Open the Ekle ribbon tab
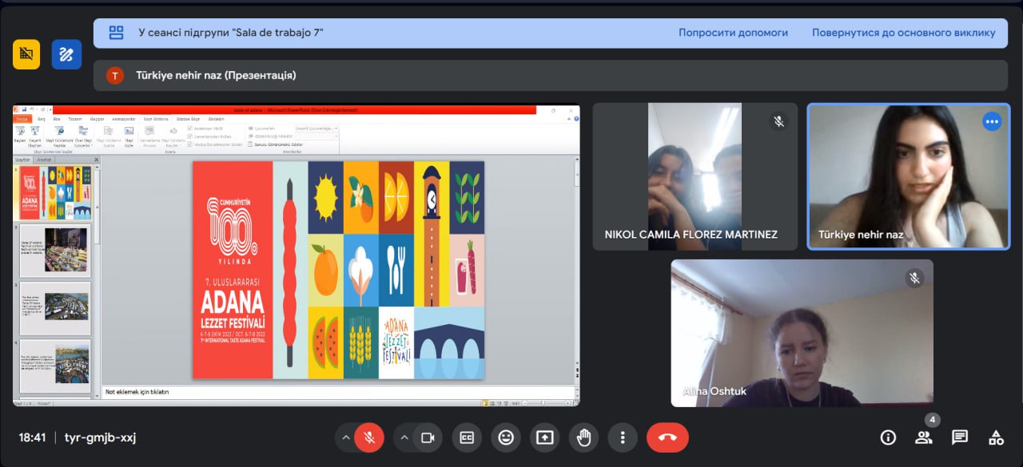The image size is (1023, 467). 57,119
